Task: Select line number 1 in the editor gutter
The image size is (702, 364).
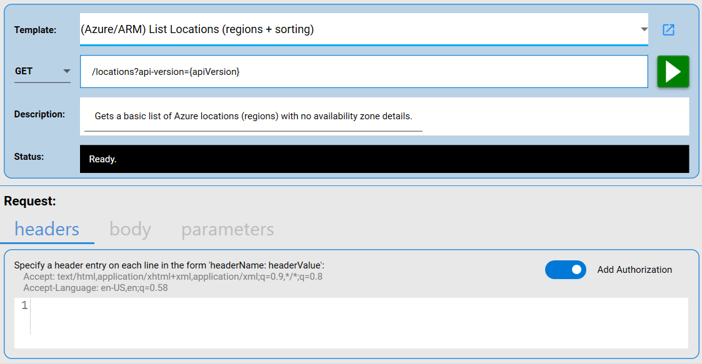Action: click(24, 305)
